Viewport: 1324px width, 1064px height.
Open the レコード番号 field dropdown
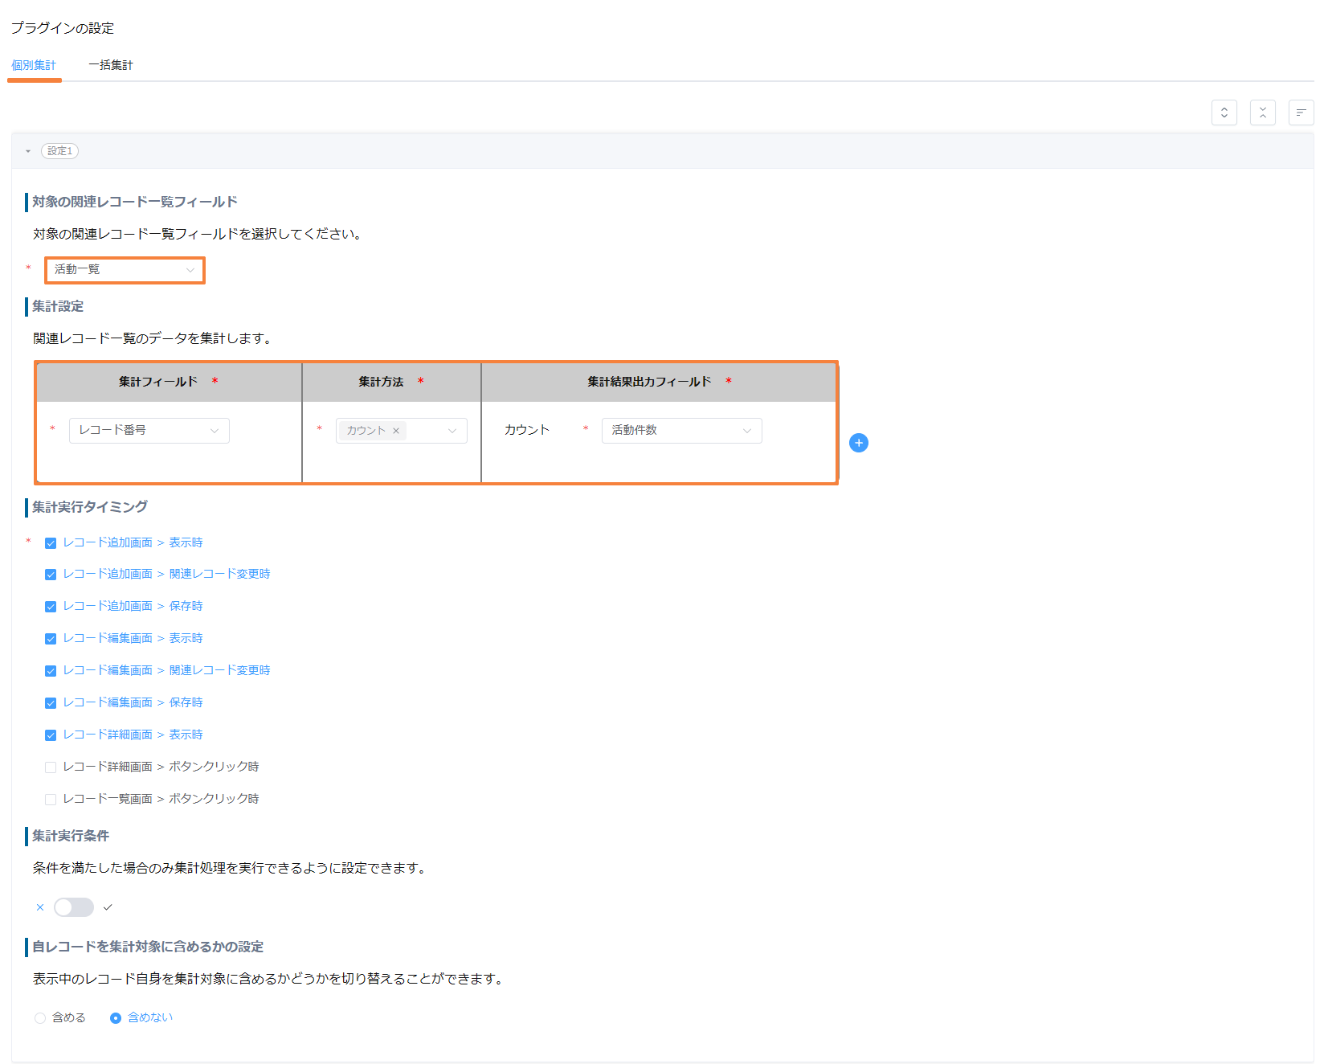[149, 431]
